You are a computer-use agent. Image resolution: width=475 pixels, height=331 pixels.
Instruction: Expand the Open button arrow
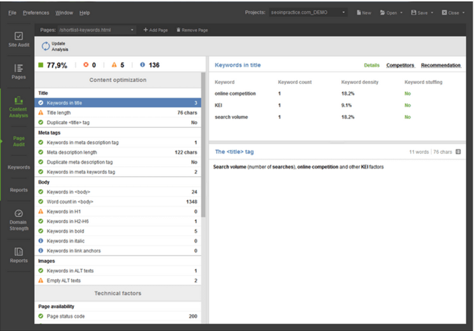tap(401, 12)
